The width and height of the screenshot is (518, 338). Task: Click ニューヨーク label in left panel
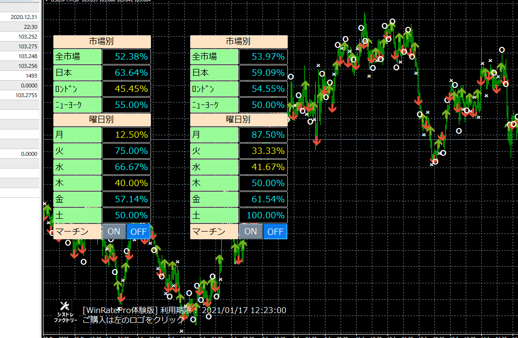[x=77, y=105]
